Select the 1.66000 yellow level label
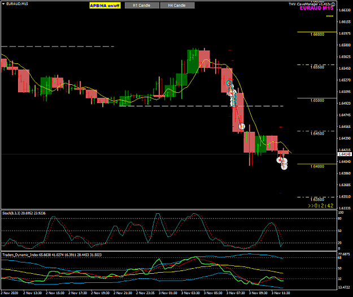Image resolution: width=353 pixels, height=297 pixels. 317,35
